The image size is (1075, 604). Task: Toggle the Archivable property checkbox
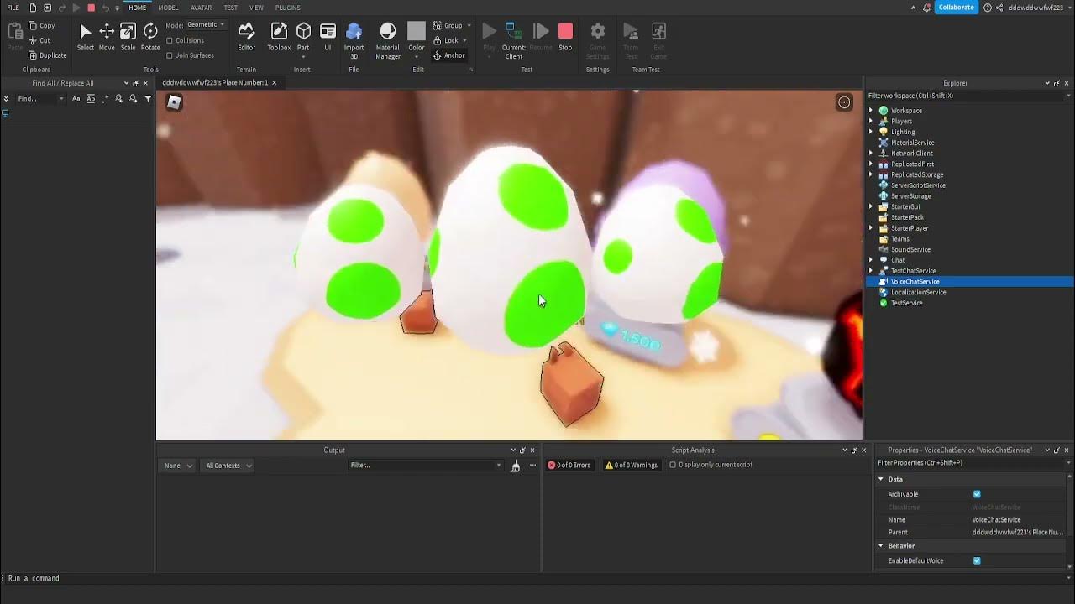click(x=977, y=494)
